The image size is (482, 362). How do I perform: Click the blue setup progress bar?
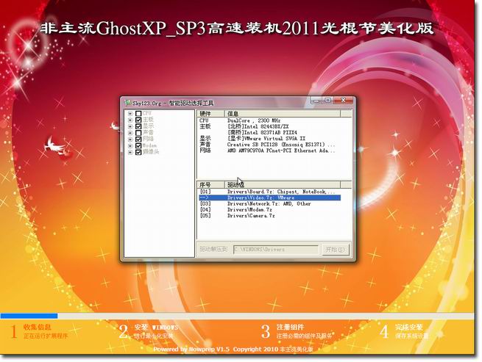coord(29,316)
